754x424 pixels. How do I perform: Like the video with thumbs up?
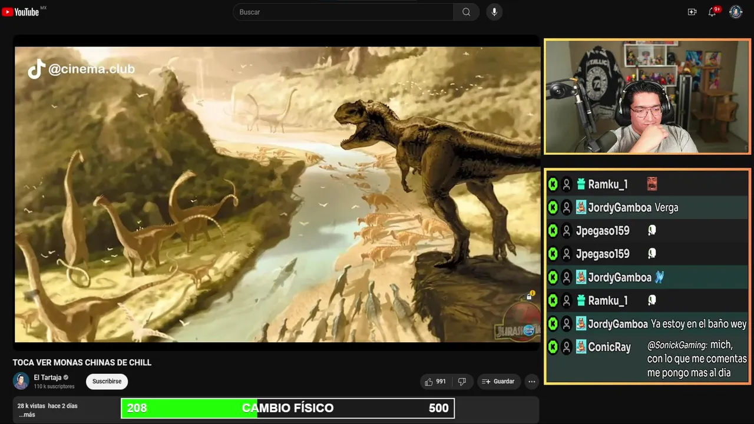pos(429,382)
